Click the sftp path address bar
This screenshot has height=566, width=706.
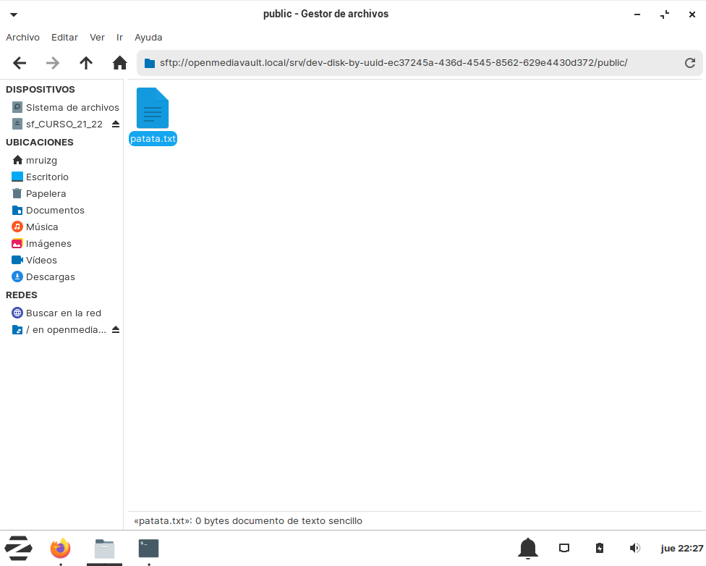click(x=405, y=63)
